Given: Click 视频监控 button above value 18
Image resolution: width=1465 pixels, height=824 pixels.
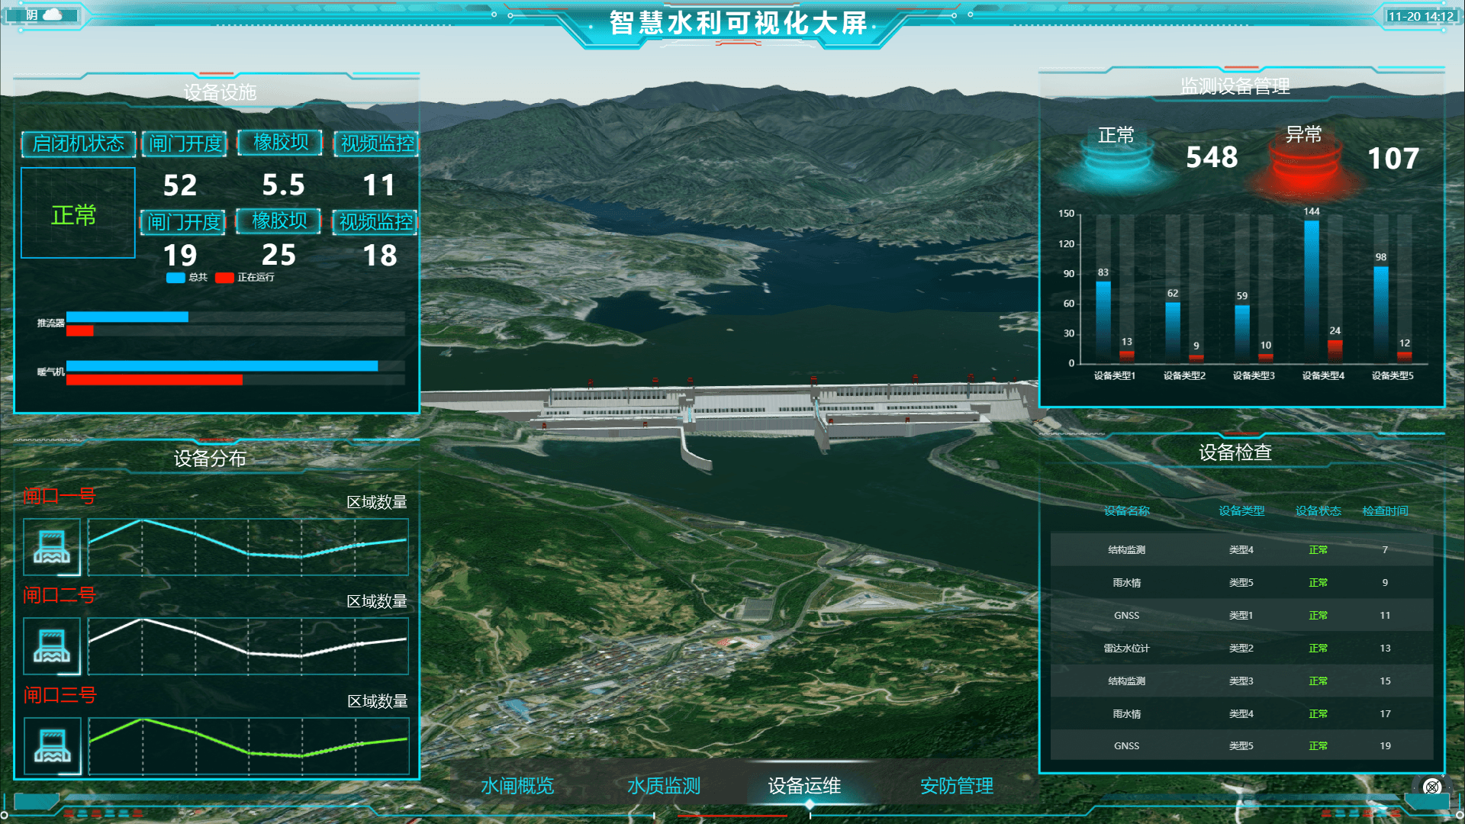Looking at the screenshot, I should point(375,222).
